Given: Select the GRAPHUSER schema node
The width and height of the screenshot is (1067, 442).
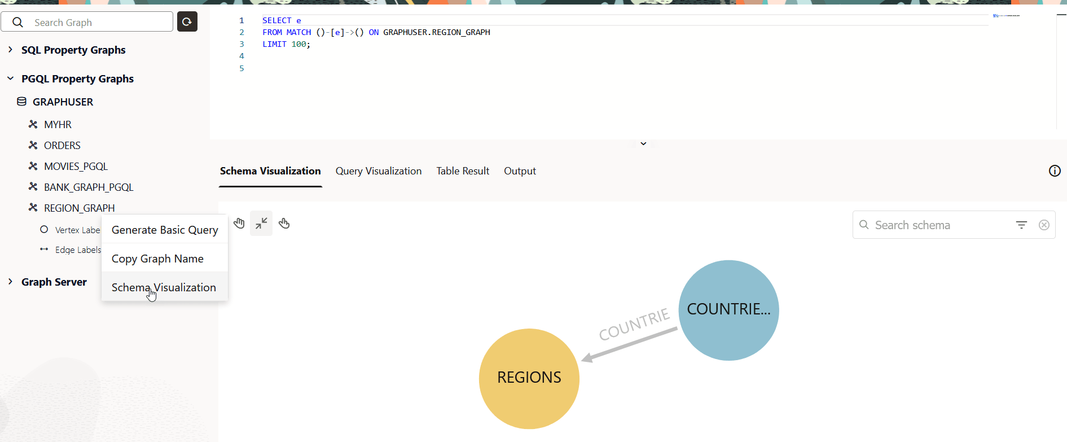Looking at the screenshot, I should (x=63, y=102).
